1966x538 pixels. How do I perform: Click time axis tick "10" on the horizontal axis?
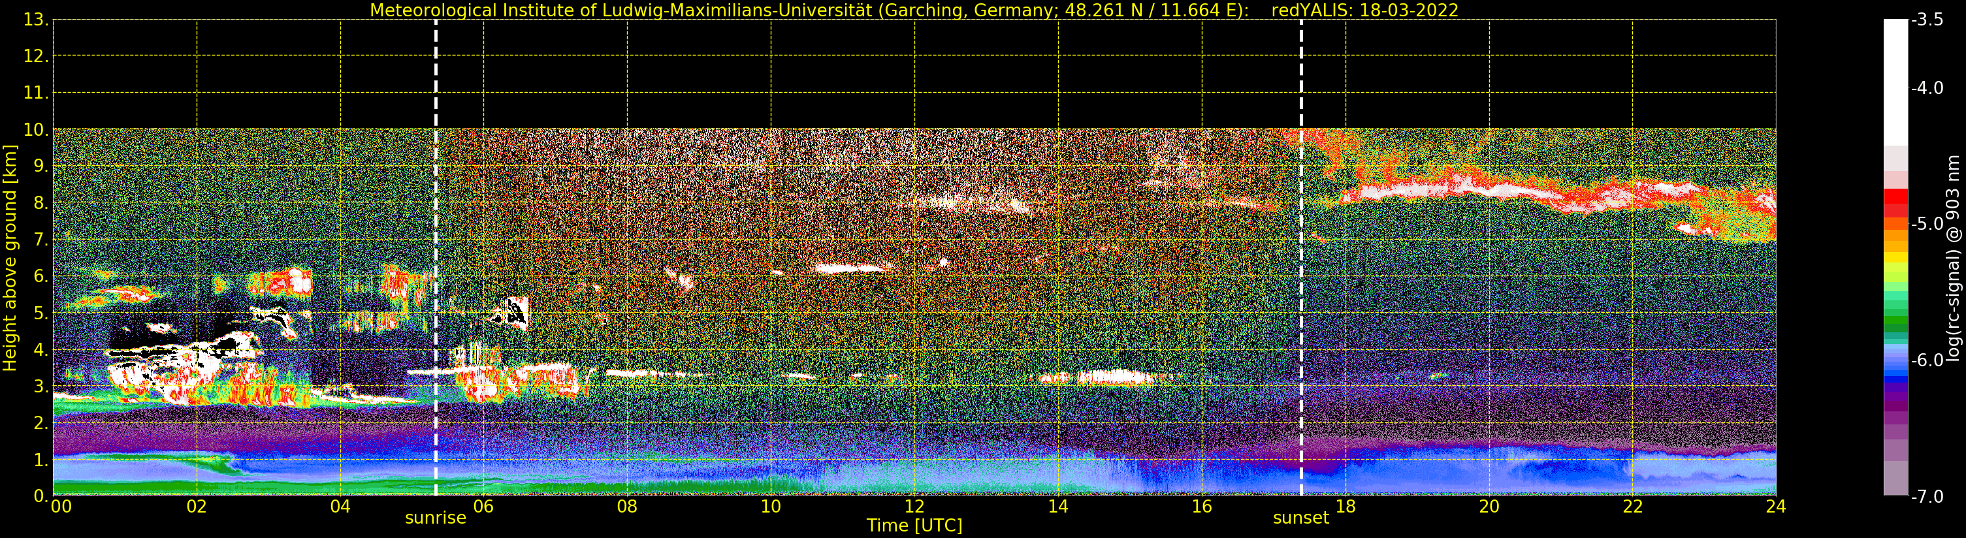(x=771, y=507)
